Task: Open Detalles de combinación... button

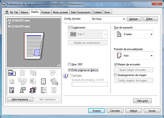Action: click(88, 43)
